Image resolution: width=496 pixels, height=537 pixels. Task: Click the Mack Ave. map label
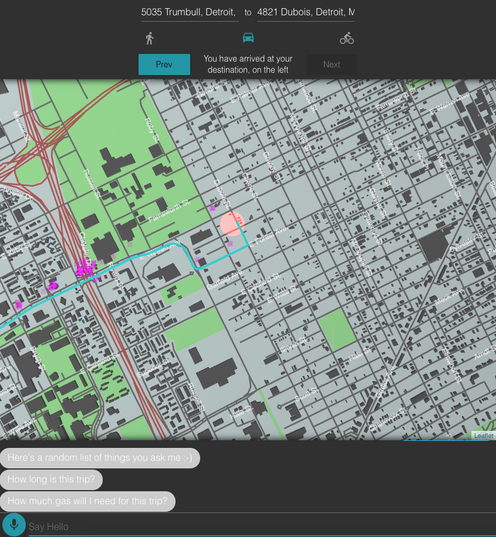coord(449,297)
